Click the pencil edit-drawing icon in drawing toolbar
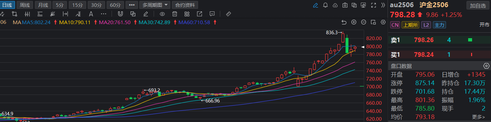This screenshot has width=491, height=122. [146, 14]
